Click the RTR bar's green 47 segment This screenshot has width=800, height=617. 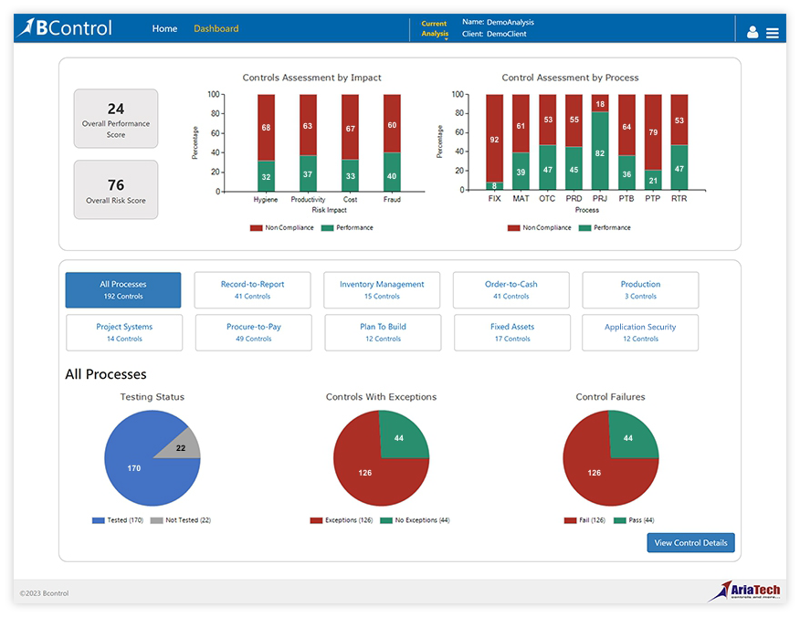[x=679, y=167]
